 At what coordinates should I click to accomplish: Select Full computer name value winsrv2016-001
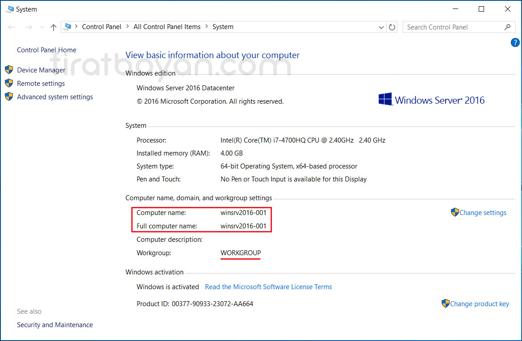[x=243, y=226]
